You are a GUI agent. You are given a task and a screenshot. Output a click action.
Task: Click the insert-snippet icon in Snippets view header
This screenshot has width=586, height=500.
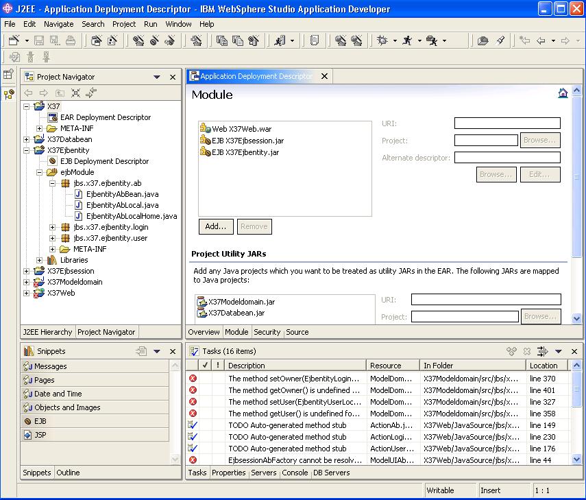click(x=141, y=351)
